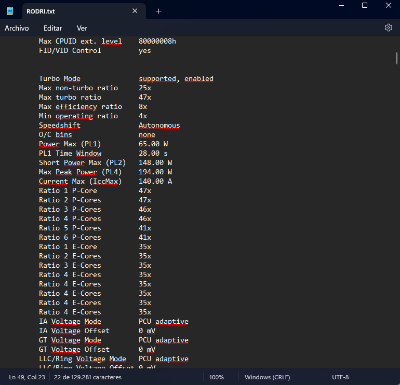The image size is (400, 385).
Task: Click 'Short Power Max (PL2)' label
Action: [83, 162]
